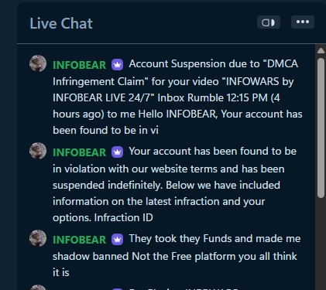This screenshot has width=326, height=290.
Task: Open INFOBEAR avatar beside the Account Suspension message
Action: pos(38,63)
